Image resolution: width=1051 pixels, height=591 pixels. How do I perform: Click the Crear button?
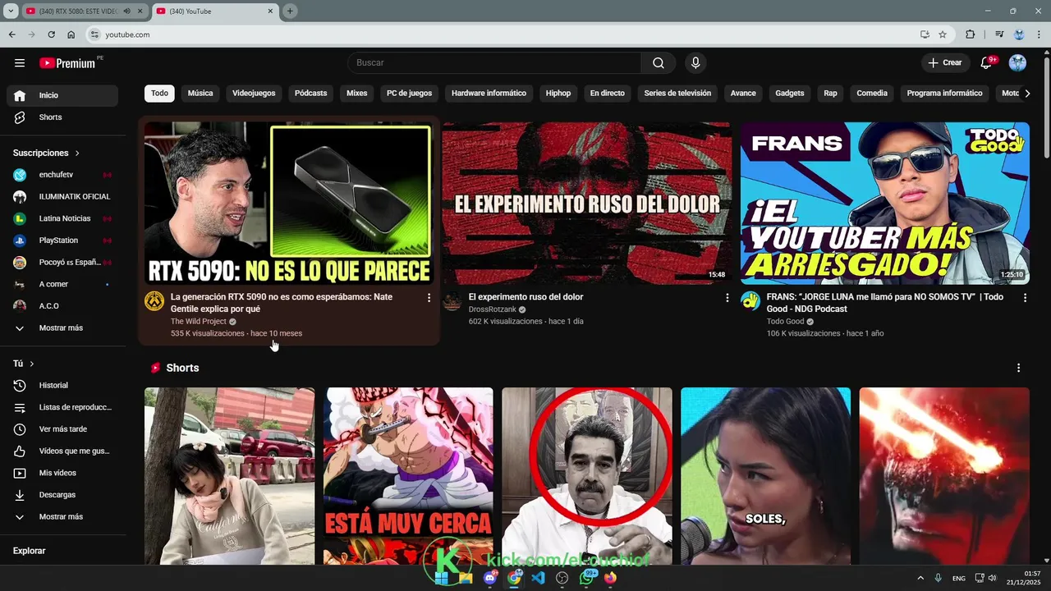click(x=945, y=62)
